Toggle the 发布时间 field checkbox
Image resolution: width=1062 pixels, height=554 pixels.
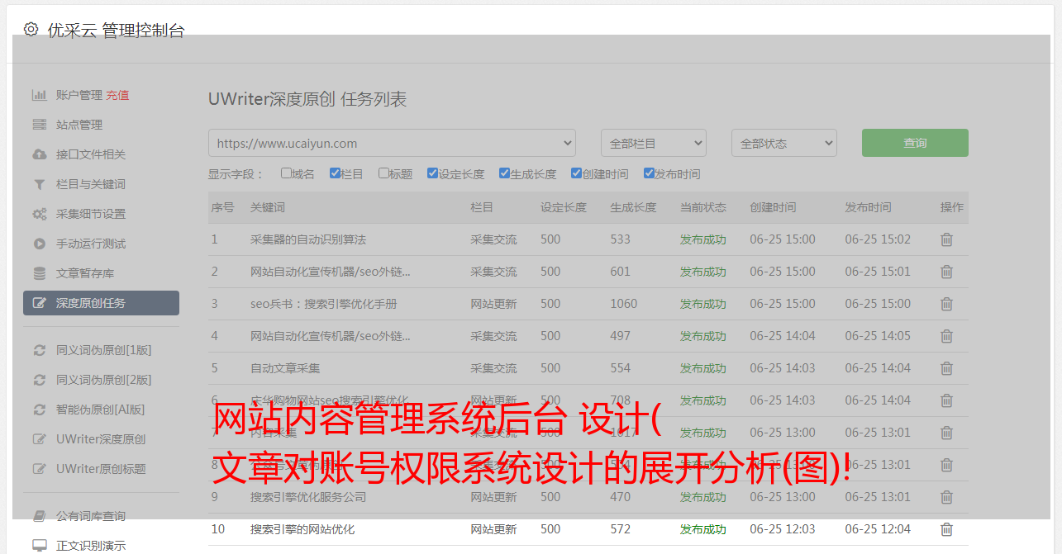click(x=648, y=173)
